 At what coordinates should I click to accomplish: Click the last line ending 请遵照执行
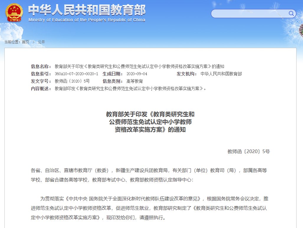[x=98, y=218]
